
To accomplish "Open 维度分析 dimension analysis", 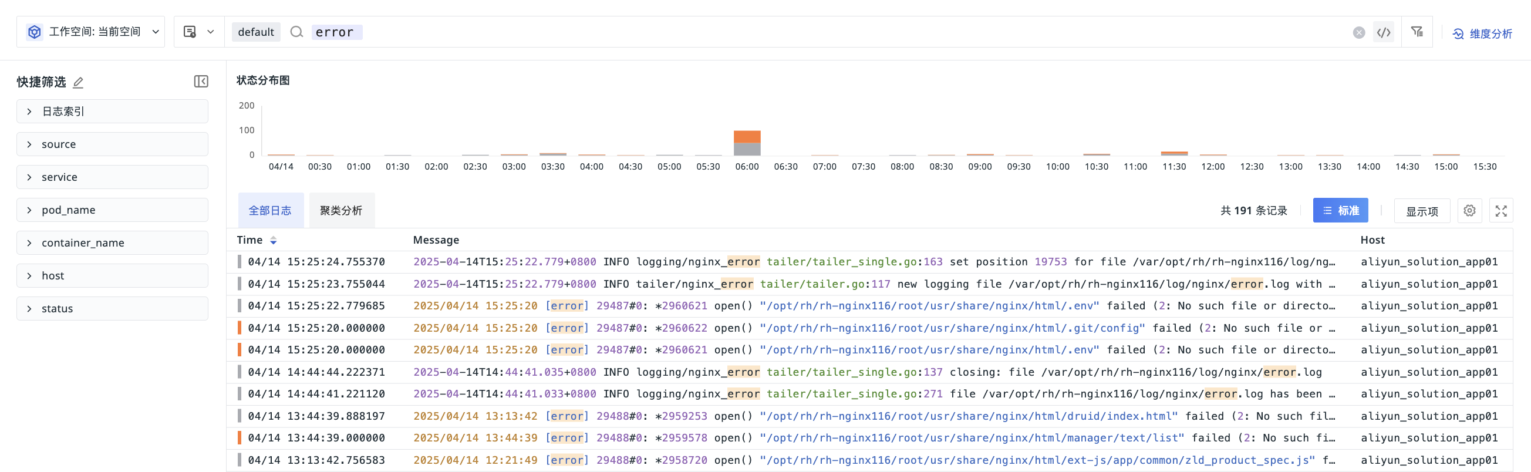I will pos(1482,34).
